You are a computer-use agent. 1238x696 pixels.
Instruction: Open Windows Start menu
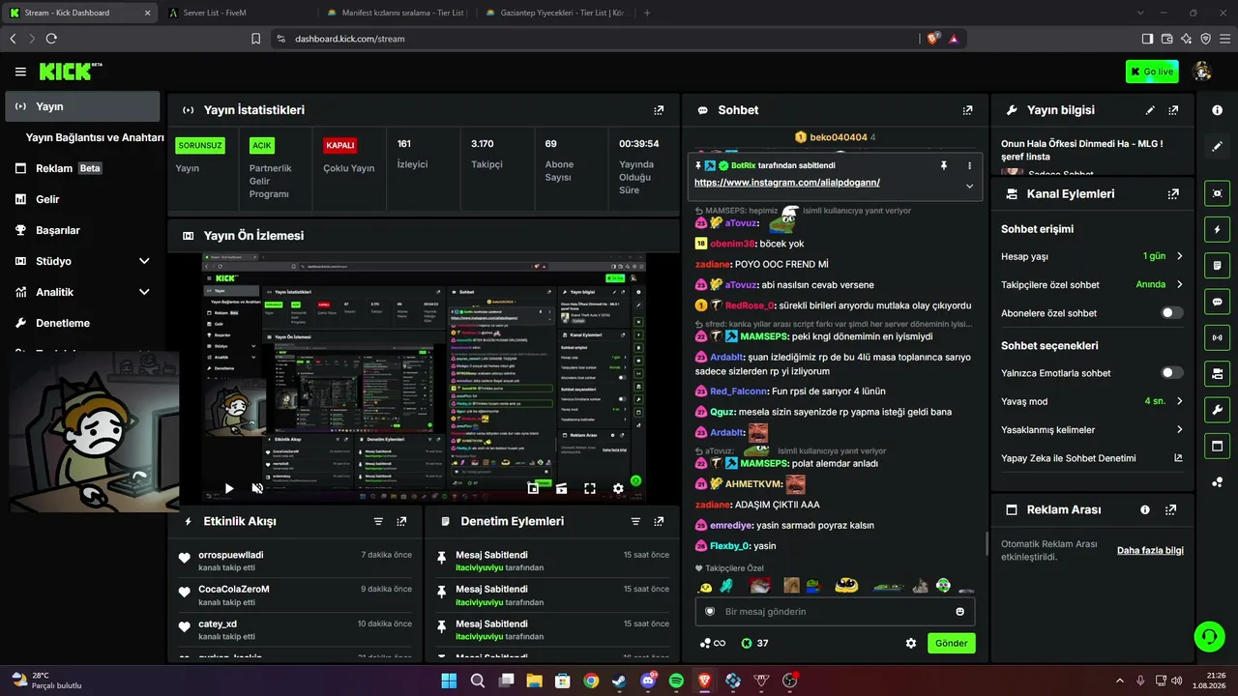click(449, 681)
